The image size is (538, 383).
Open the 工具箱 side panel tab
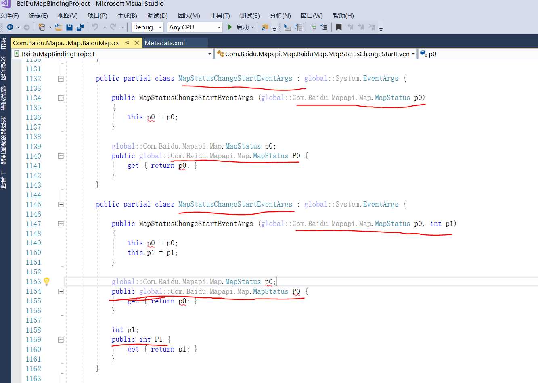click(x=4, y=180)
